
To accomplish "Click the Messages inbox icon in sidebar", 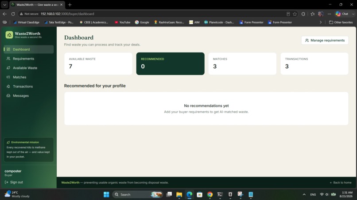I will [8, 96].
